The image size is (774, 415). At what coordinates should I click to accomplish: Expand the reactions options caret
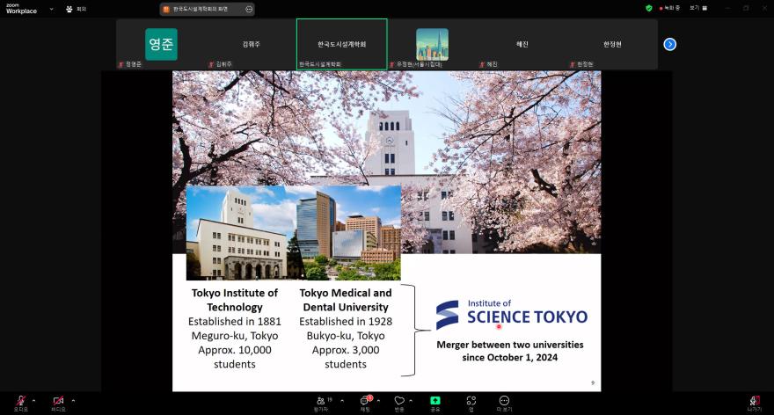click(411, 401)
